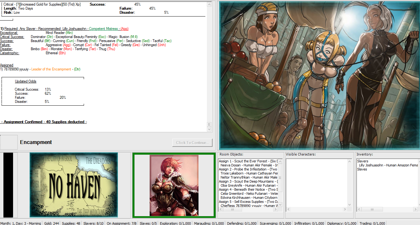
Task: Click down arrow of Room Objects vertical scrollbar
Action: point(280,204)
